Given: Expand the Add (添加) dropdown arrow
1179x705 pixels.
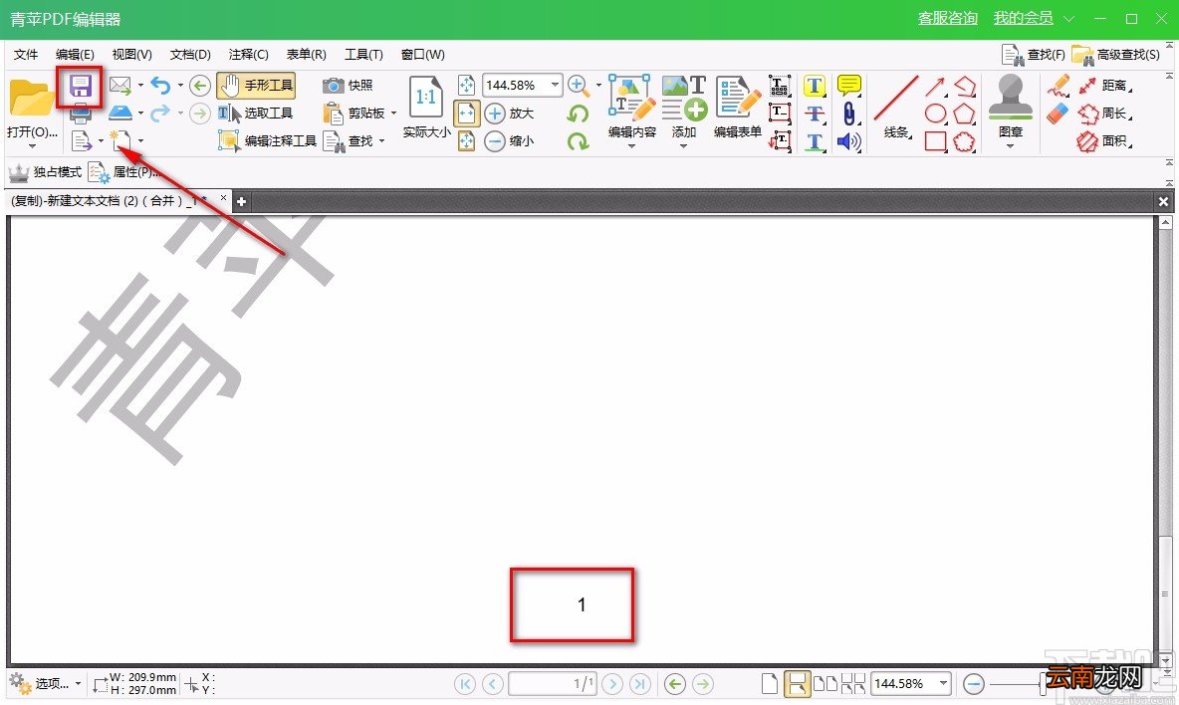Looking at the screenshot, I should pos(683,145).
